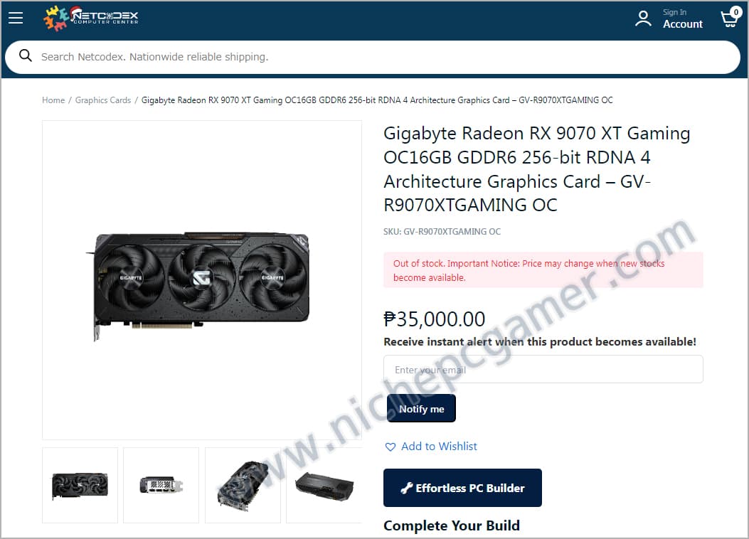This screenshot has width=749, height=539.
Task: Select second thumbnail showing ports
Action: tap(161, 485)
